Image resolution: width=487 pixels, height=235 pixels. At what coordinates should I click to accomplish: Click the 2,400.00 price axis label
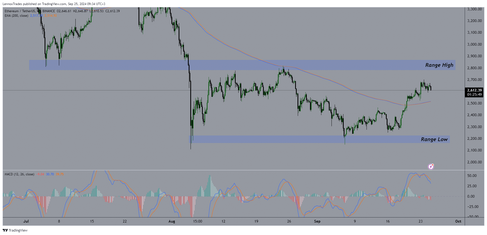474,115
